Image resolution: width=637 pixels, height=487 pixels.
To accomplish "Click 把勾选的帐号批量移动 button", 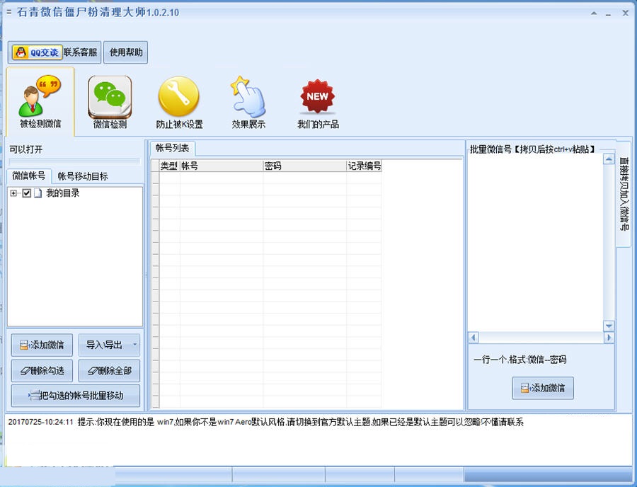I will click(x=76, y=396).
